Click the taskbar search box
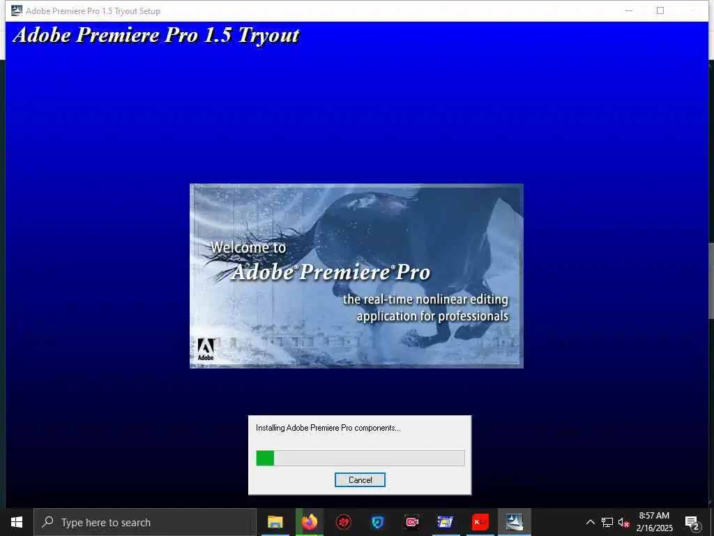The image size is (714, 536). tap(145, 522)
